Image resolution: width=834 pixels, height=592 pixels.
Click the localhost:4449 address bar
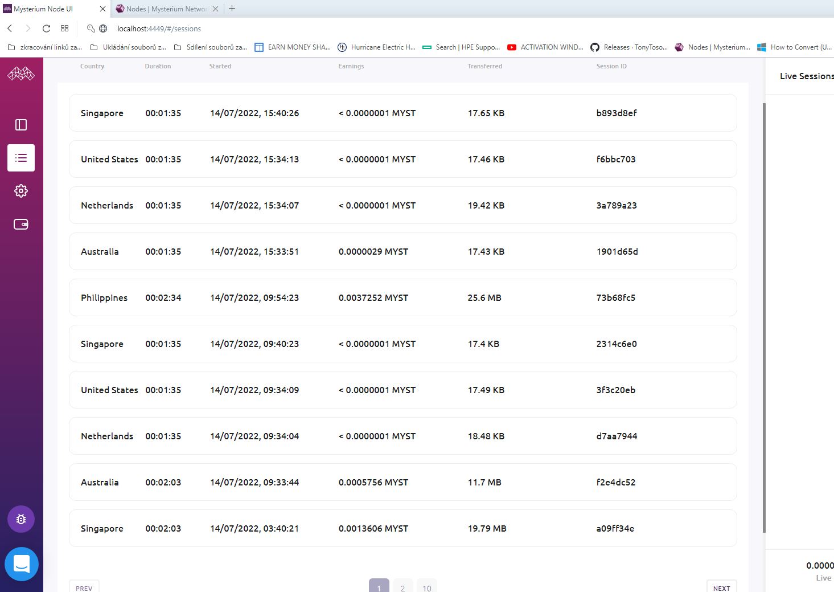tap(159, 28)
